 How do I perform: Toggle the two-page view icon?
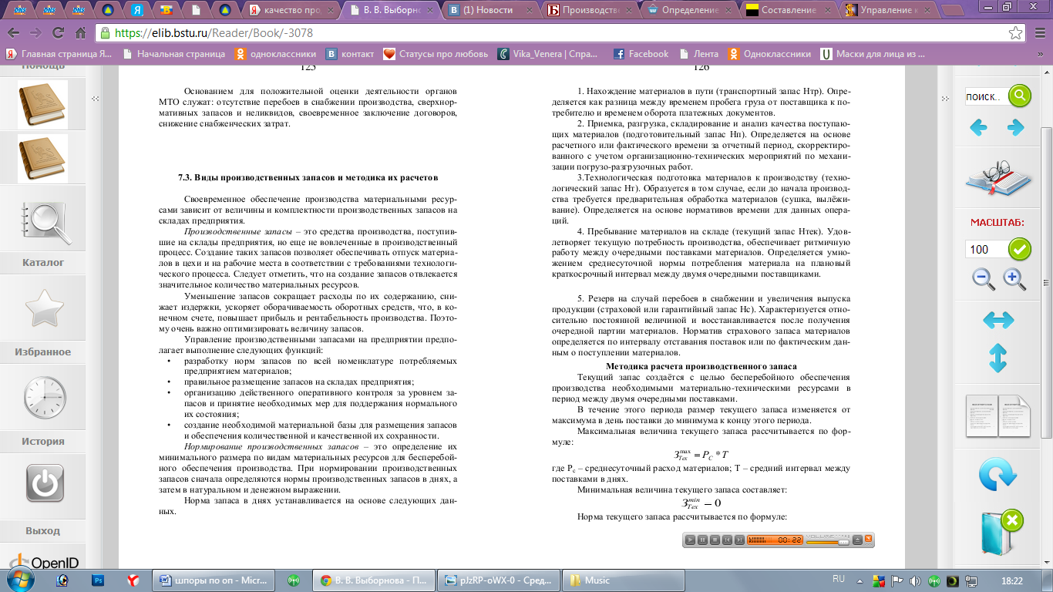[x=998, y=418]
